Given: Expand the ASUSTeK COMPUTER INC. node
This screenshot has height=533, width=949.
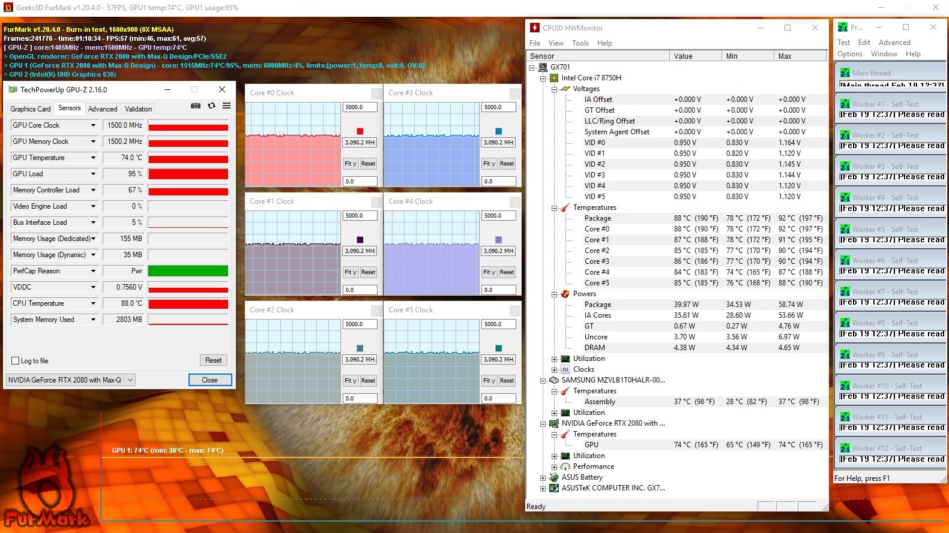Looking at the screenshot, I should pos(543,489).
